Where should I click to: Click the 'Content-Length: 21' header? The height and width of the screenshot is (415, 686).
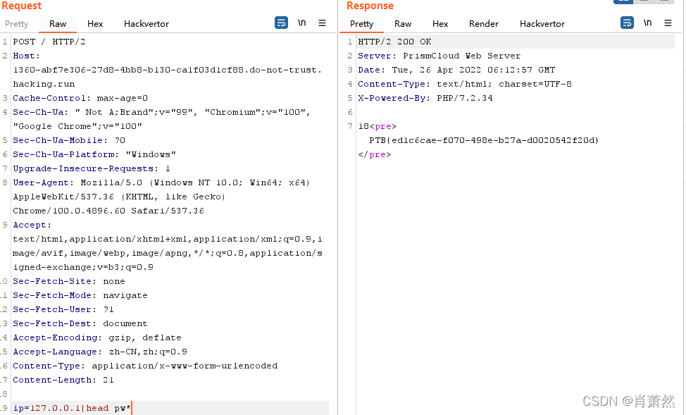tap(63, 380)
